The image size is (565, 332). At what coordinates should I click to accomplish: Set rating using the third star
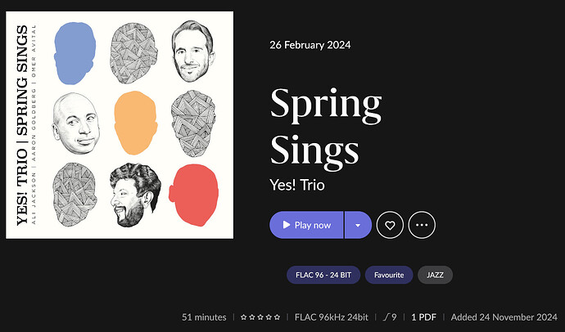click(x=260, y=316)
